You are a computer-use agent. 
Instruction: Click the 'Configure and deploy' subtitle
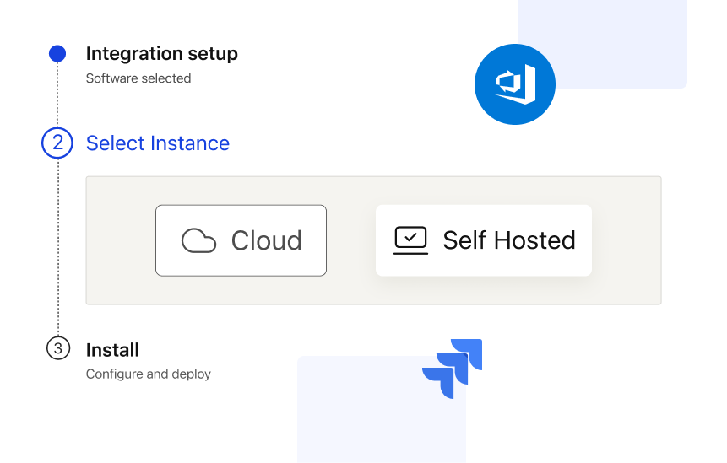[149, 374]
